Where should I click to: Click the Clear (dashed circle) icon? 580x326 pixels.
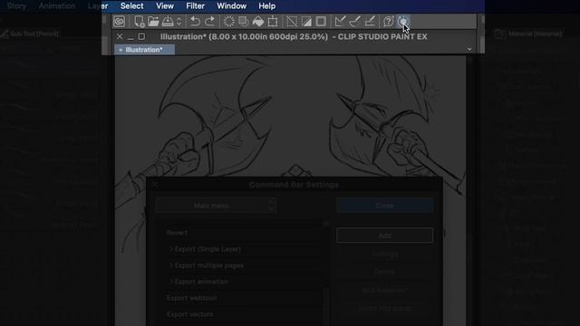(228, 22)
